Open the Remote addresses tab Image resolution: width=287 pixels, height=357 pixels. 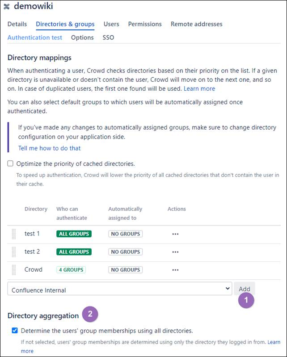pos(197,24)
